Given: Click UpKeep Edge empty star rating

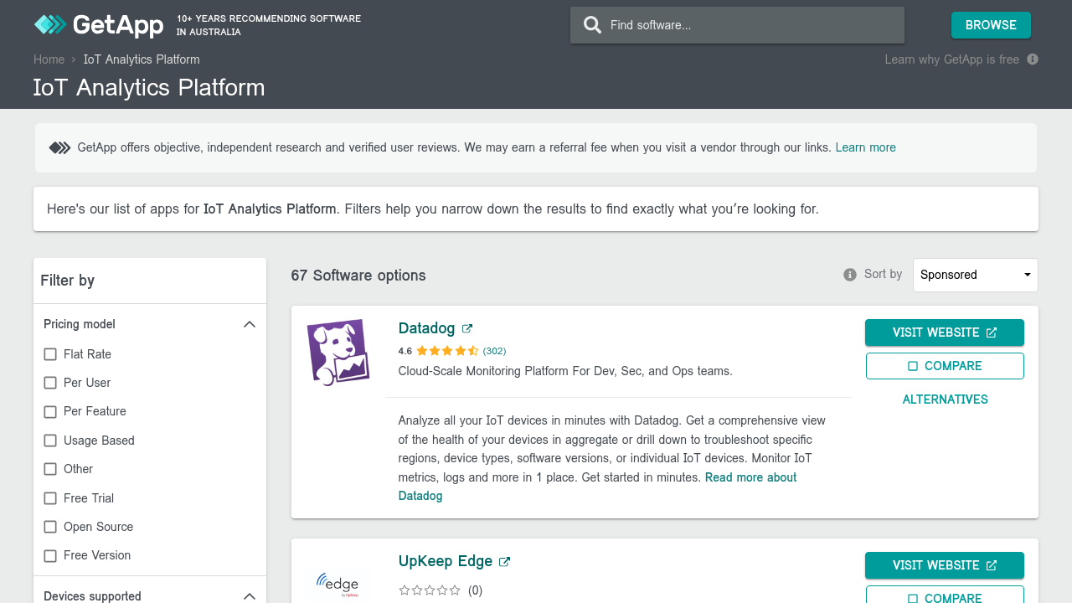Looking at the screenshot, I should (x=430, y=590).
